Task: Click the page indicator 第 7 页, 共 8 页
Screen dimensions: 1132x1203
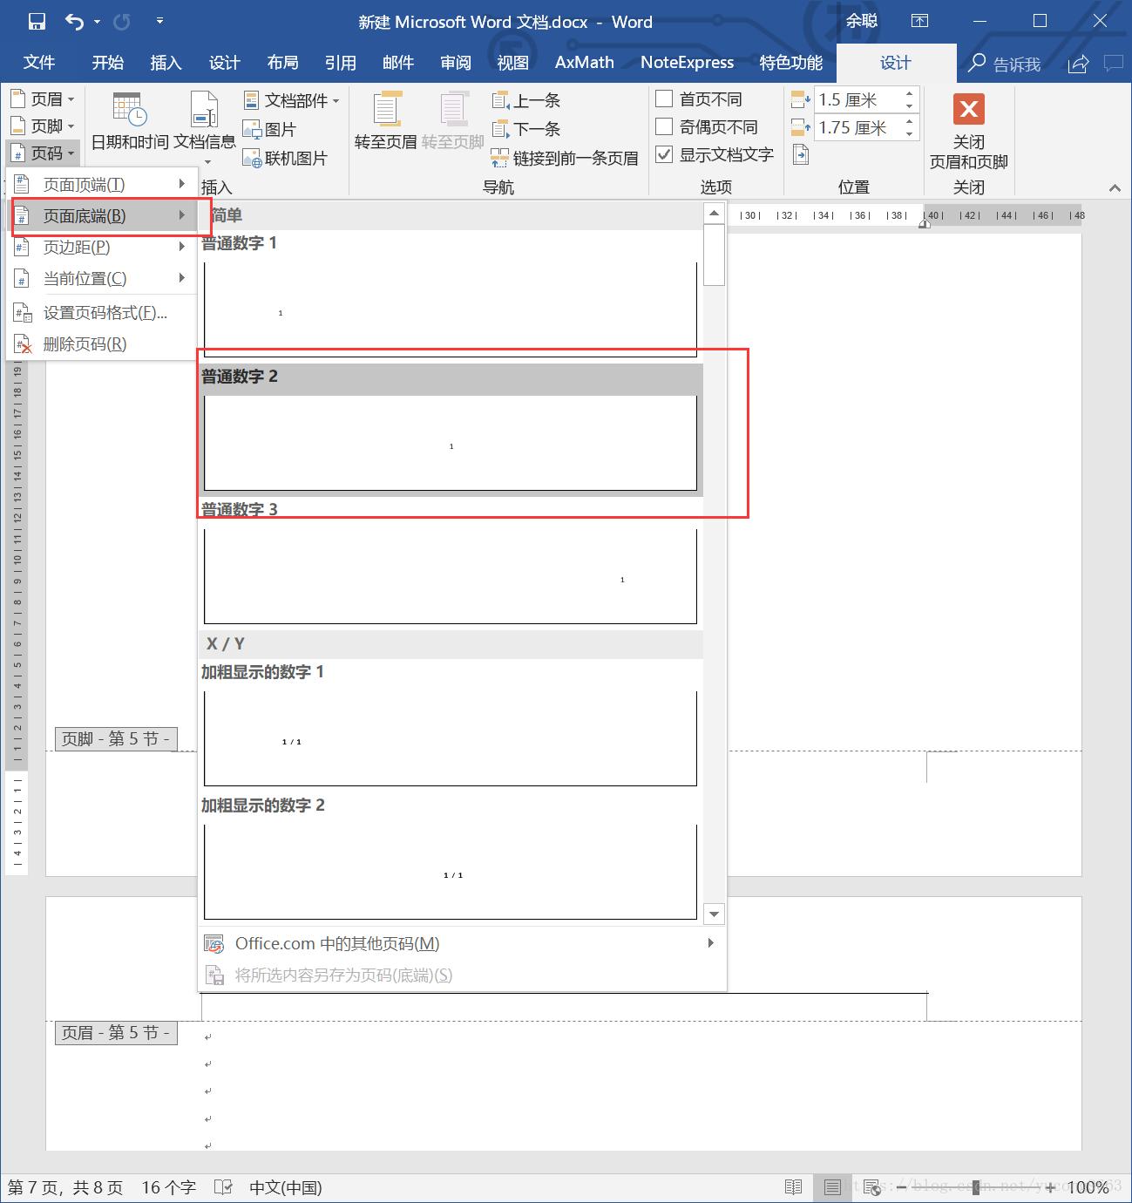Action: tap(65, 1187)
